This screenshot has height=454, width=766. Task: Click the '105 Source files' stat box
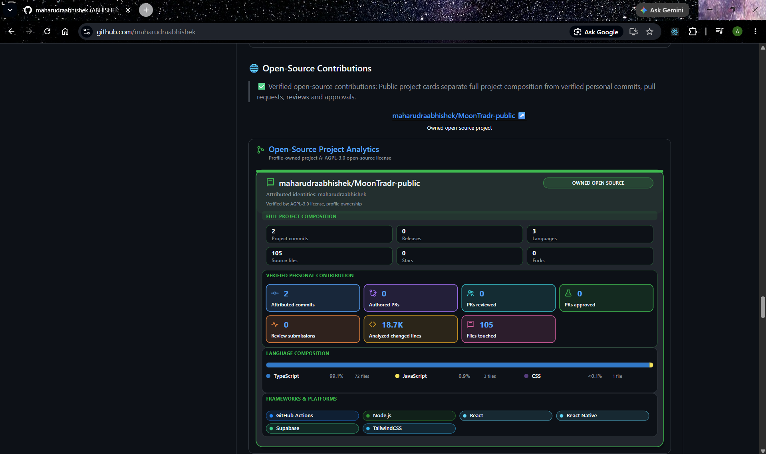(329, 256)
